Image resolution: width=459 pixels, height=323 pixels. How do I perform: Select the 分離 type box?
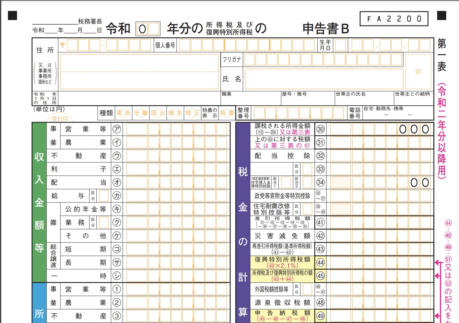click(141, 113)
